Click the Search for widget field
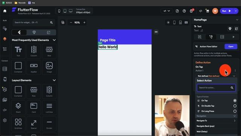 (x=34, y=23)
